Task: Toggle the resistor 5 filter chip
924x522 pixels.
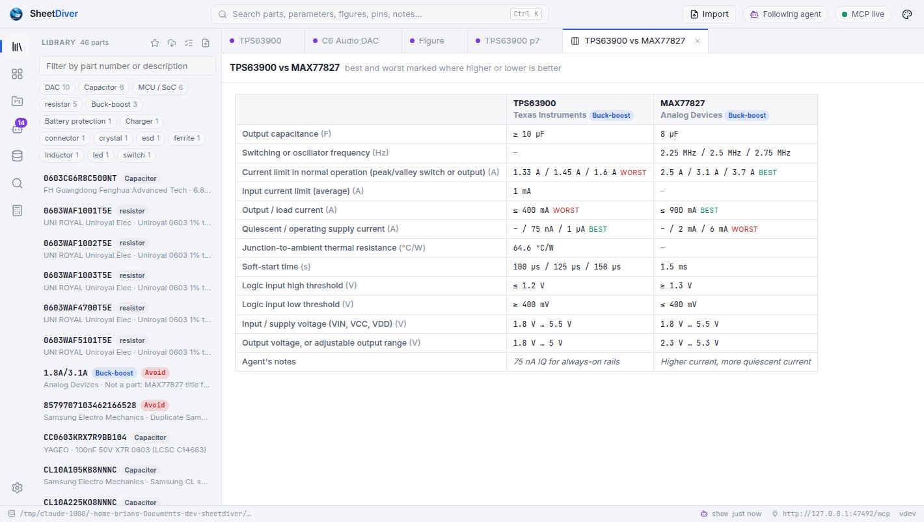Action: point(61,104)
